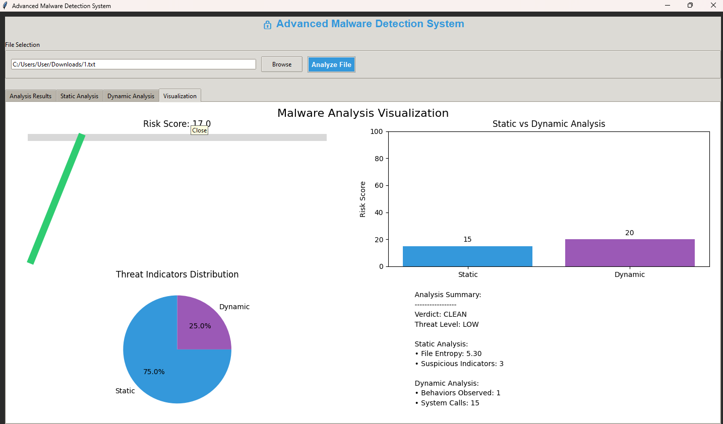Click the file path input field

point(133,64)
